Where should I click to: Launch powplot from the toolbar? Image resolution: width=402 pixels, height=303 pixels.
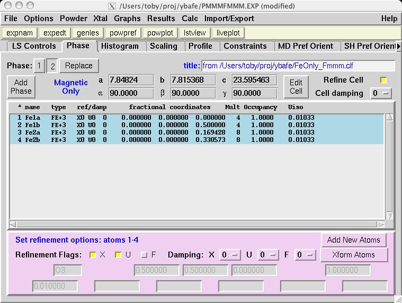pyautogui.click(x=160, y=33)
